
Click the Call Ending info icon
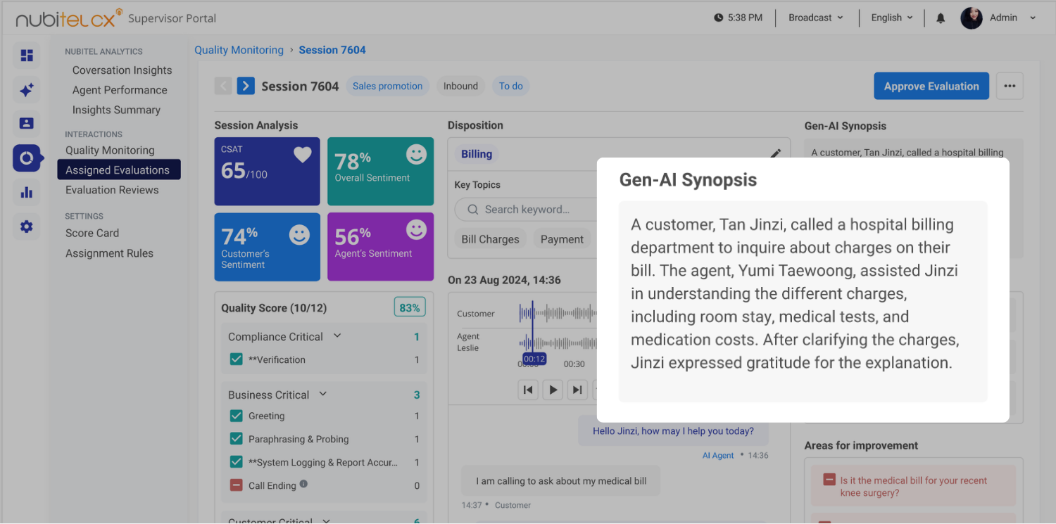point(303,484)
